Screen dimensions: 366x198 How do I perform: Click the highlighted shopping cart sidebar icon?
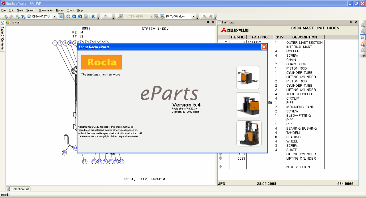pos(363,37)
